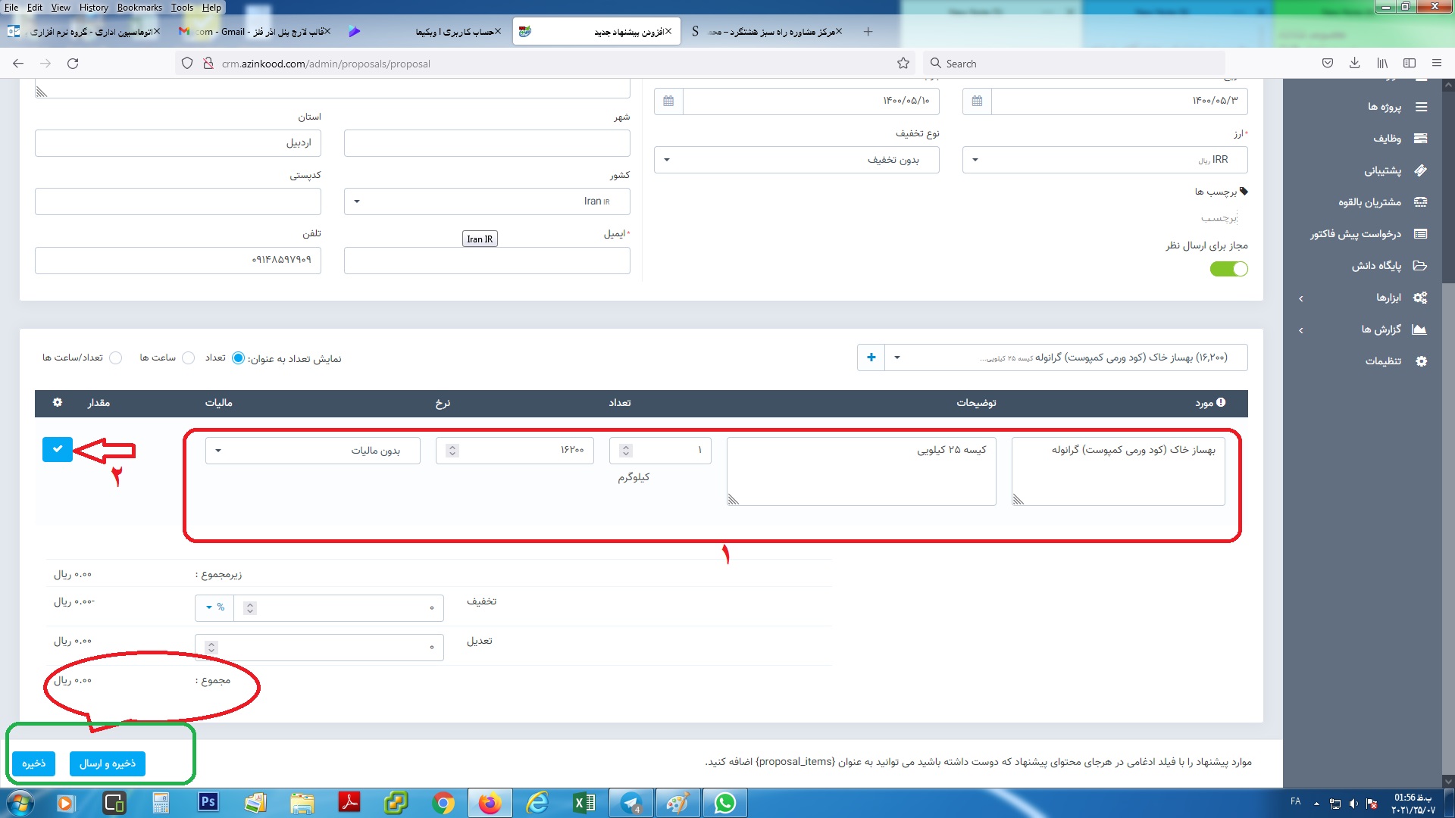Open the تنظیمات (Settings) gear icon
Image resolution: width=1455 pixels, height=818 pixels.
tap(1421, 361)
